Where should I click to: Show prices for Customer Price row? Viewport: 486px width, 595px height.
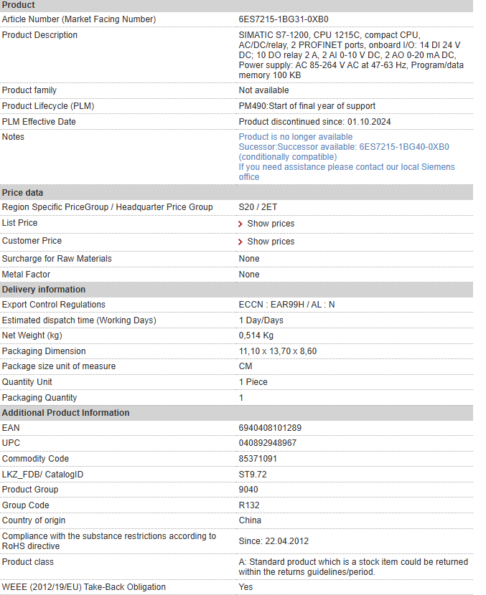tap(271, 242)
